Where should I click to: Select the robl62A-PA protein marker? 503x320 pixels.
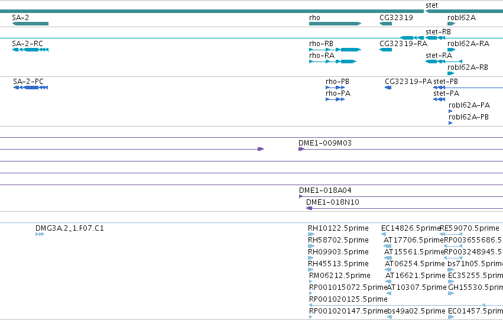click(450, 111)
